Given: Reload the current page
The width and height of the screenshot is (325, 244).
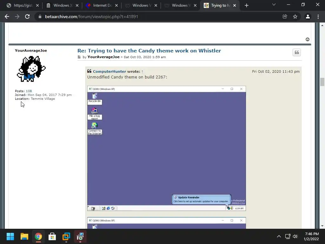Looking at the screenshot, I should (x=27, y=17).
